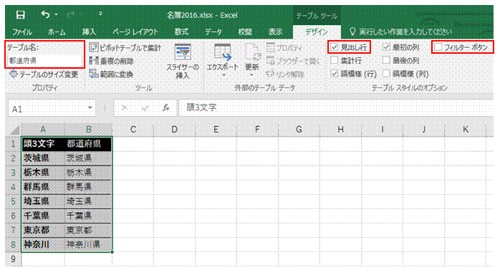Screen dimensions: 500x270
Task: Expand the 更新 dropdown arrow
Action: [x=251, y=75]
